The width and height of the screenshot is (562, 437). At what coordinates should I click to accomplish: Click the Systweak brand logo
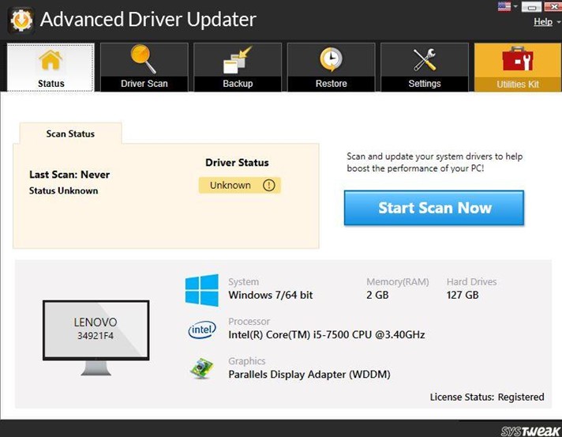[x=530, y=431]
